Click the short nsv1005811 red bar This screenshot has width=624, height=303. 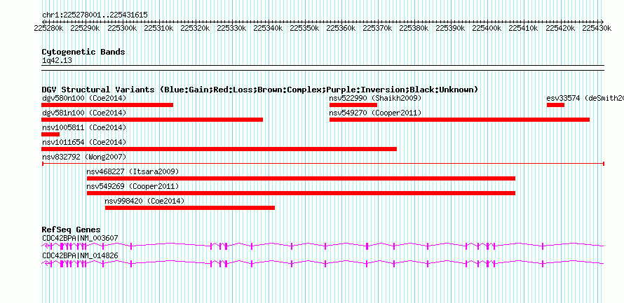tap(50, 134)
